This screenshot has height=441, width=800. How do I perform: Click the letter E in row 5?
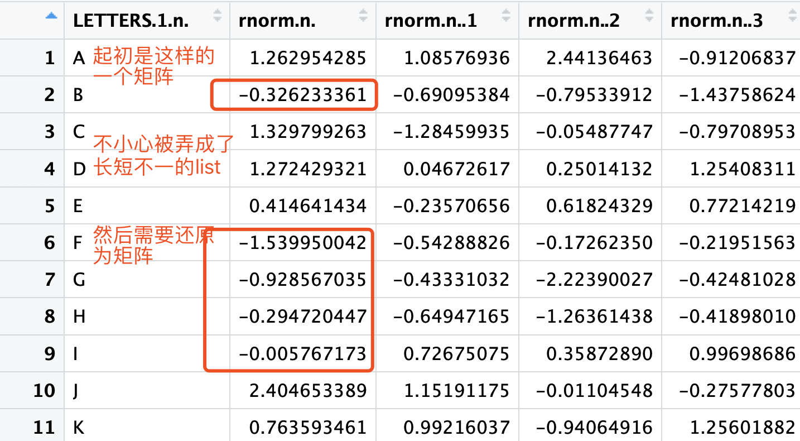click(78, 206)
